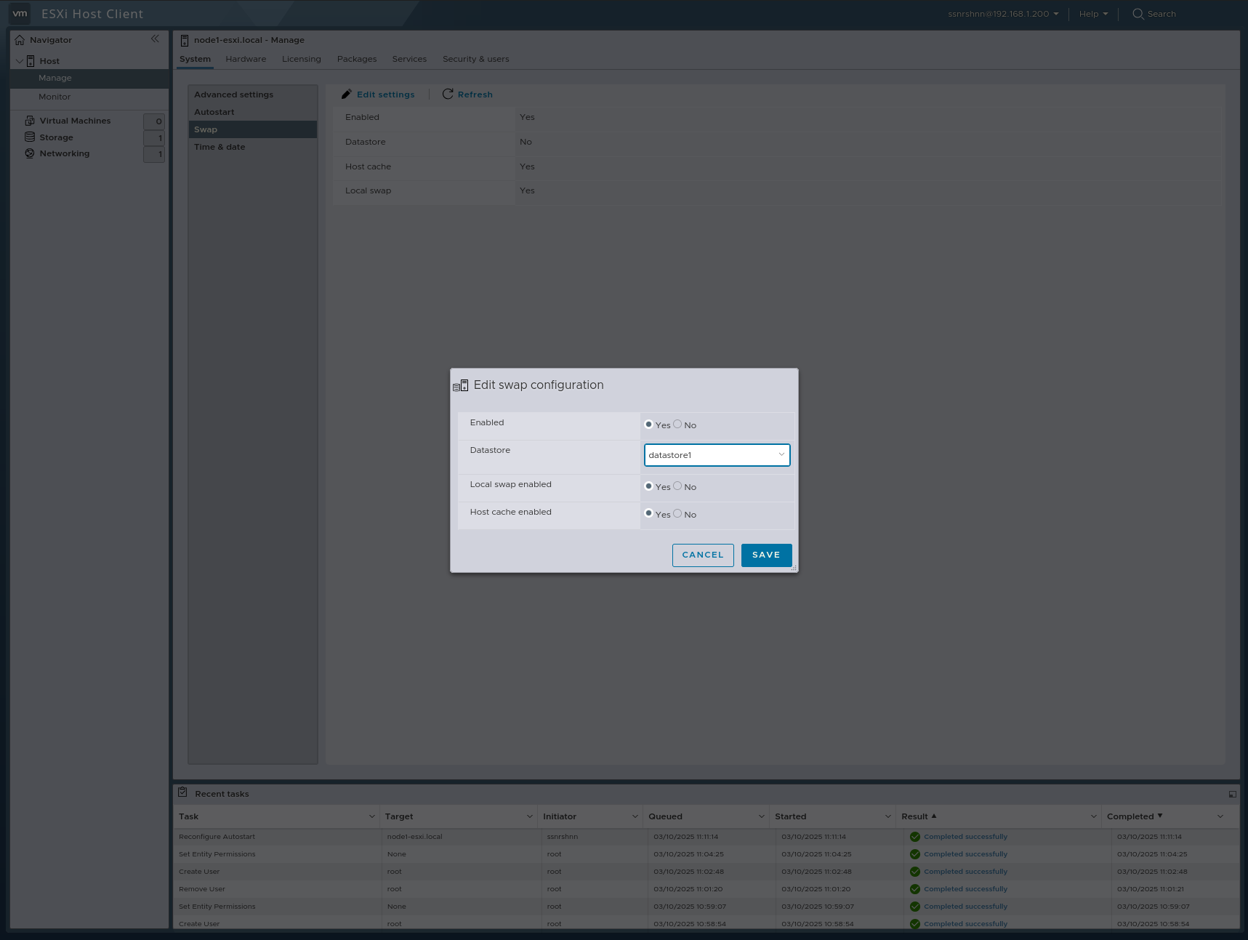The width and height of the screenshot is (1248, 940).
Task: Collapse the Navigator panel with the chevron icon
Action: click(x=155, y=39)
